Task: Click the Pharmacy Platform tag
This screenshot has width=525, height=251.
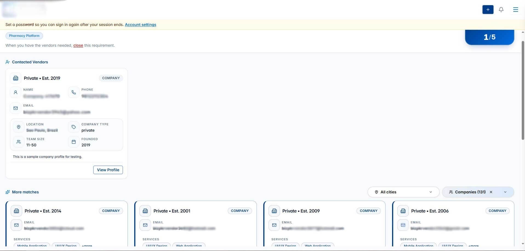Action: [x=24, y=36]
